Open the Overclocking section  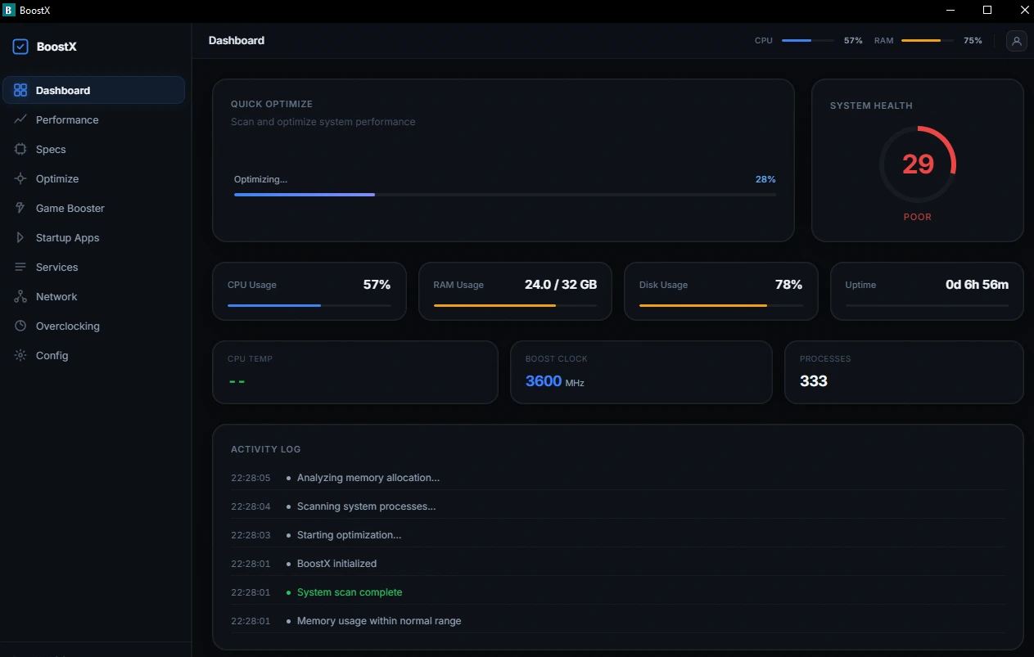click(93, 326)
